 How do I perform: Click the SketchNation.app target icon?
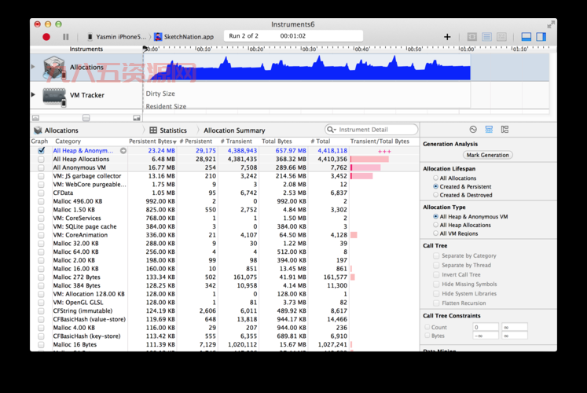click(158, 37)
